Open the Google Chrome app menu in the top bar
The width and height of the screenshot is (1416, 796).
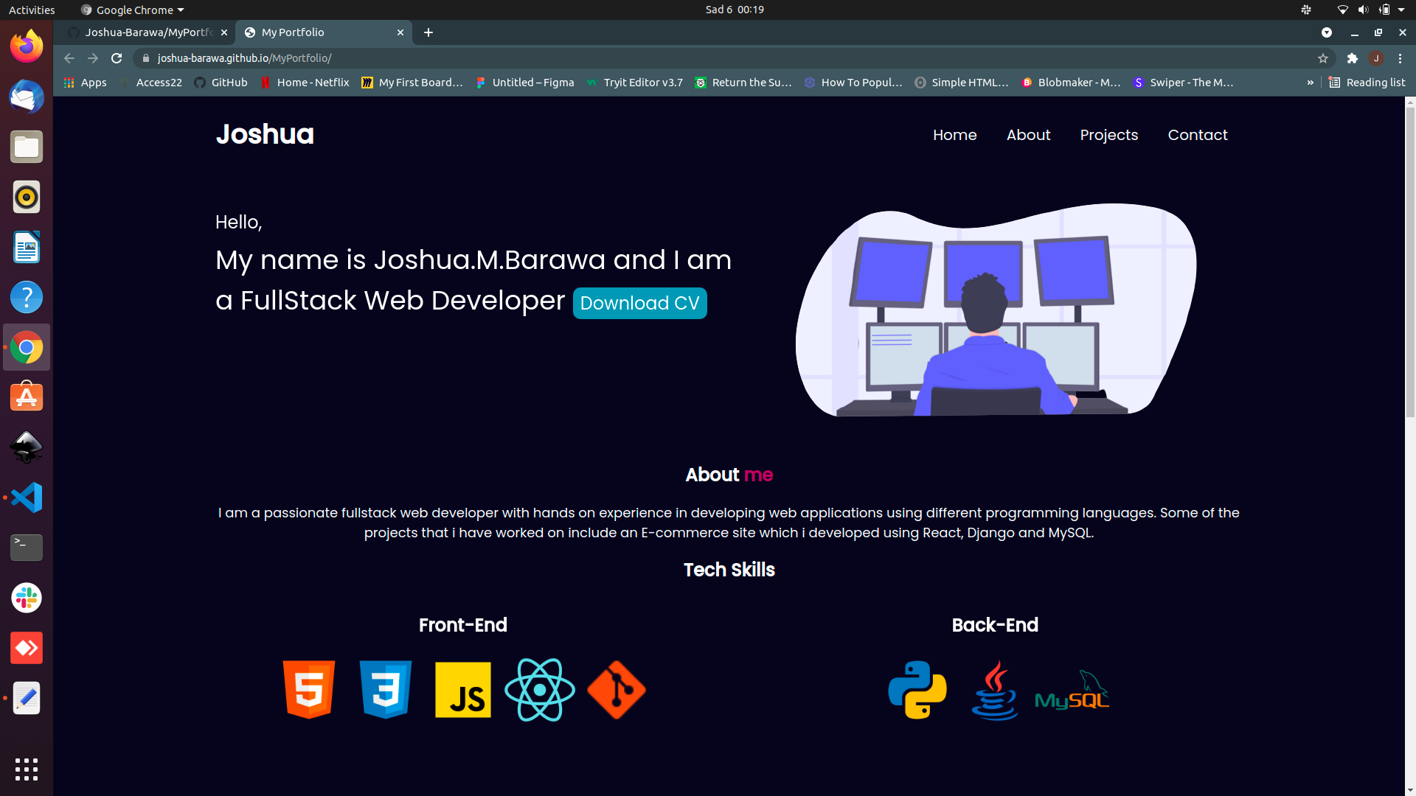pyautogui.click(x=133, y=10)
